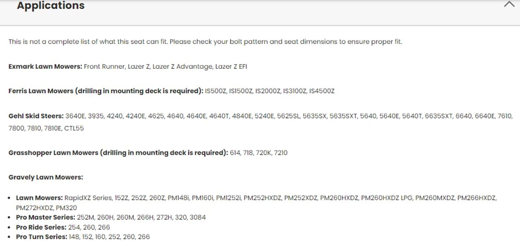Click the incomplete list disclaimer sentence
Image resolution: width=520 pixels, height=241 pixels.
click(205, 42)
